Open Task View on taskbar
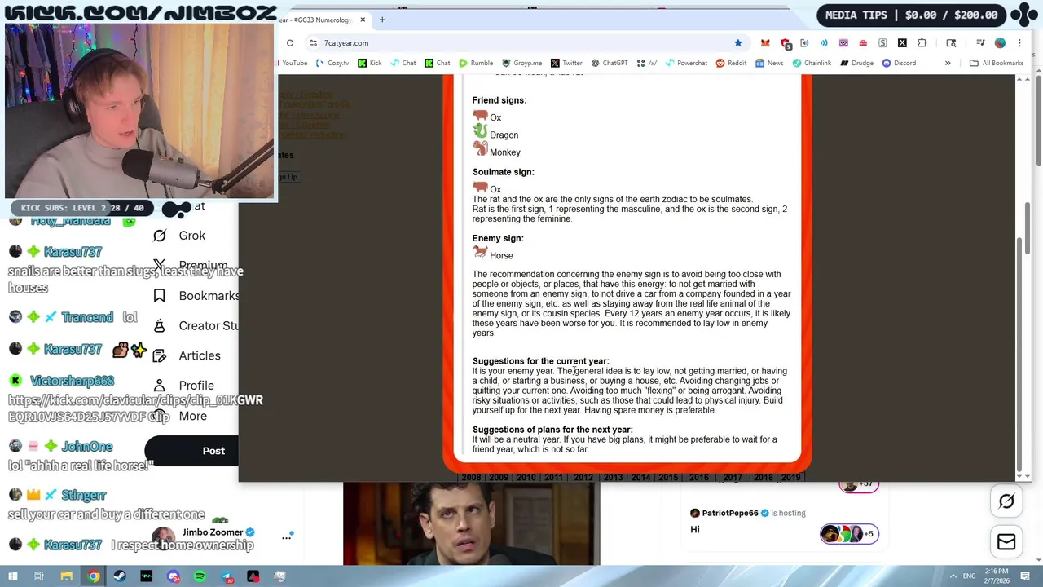 click(38, 576)
